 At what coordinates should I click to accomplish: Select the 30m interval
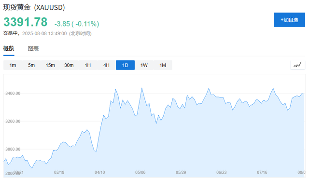[69, 65]
